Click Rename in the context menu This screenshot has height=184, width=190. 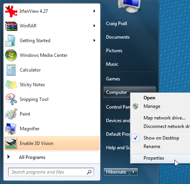pos(152,147)
